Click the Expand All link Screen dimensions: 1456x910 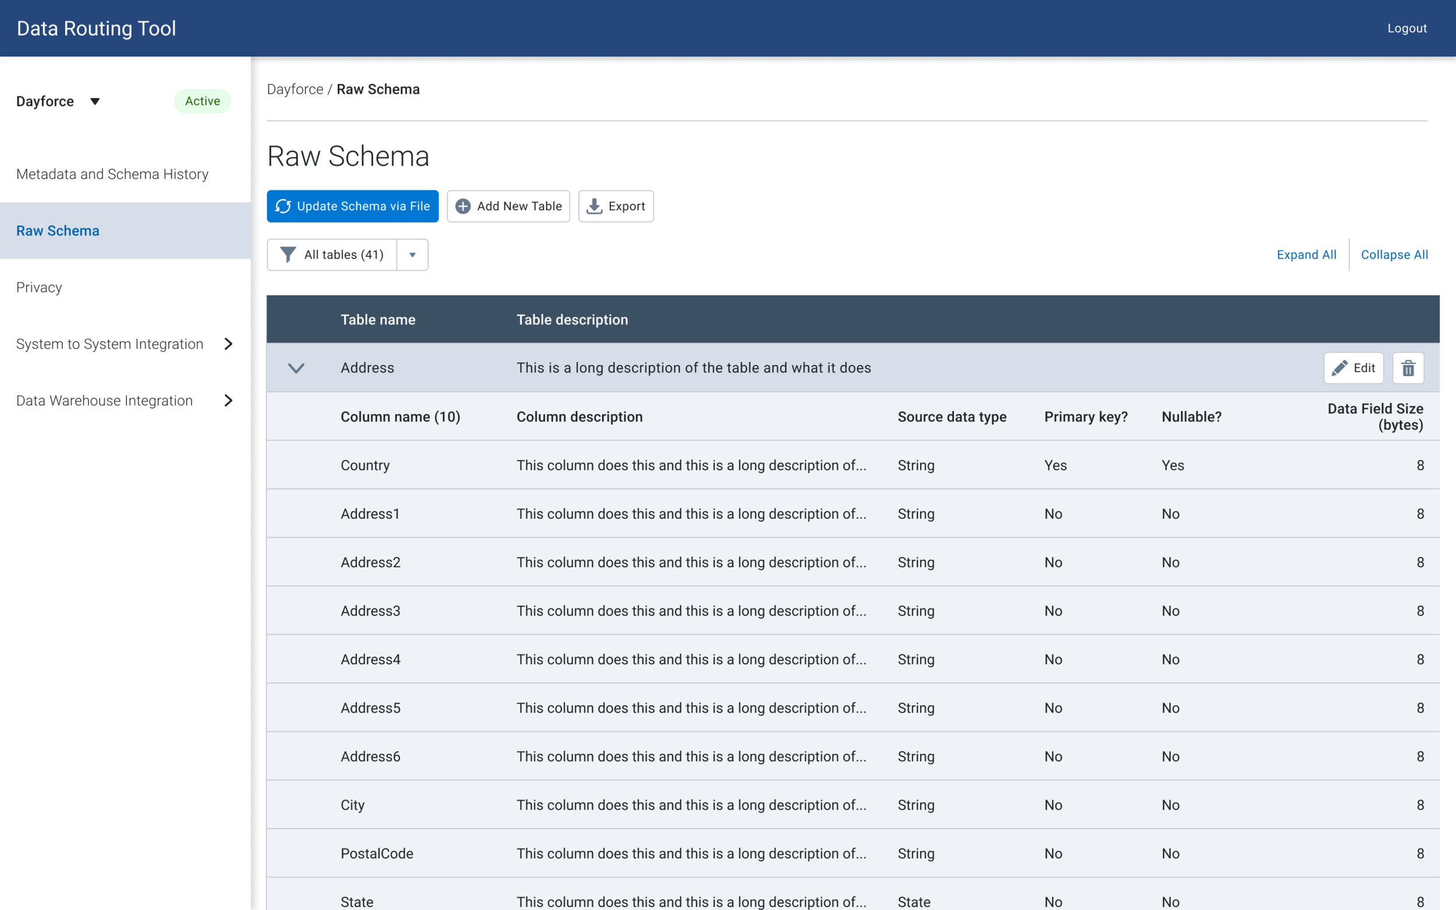point(1306,254)
